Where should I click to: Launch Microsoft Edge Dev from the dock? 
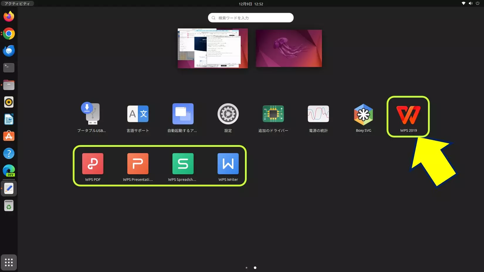coord(9,171)
